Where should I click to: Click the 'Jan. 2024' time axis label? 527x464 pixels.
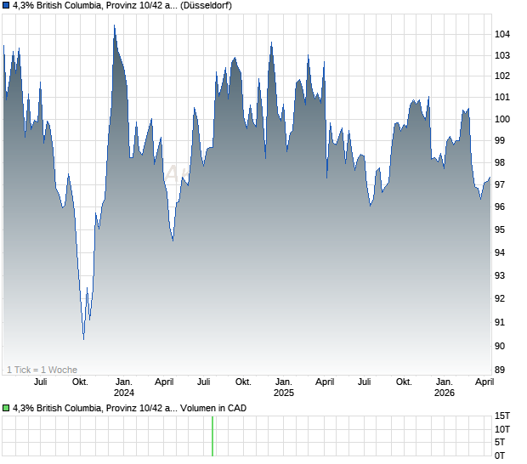click(x=124, y=388)
